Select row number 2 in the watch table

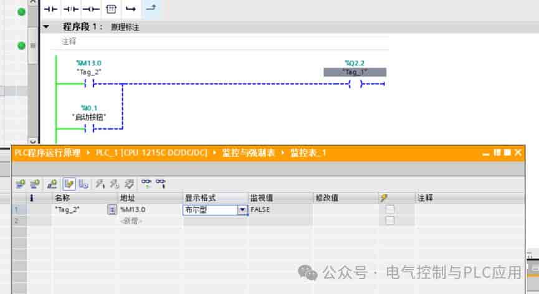[x=19, y=221]
